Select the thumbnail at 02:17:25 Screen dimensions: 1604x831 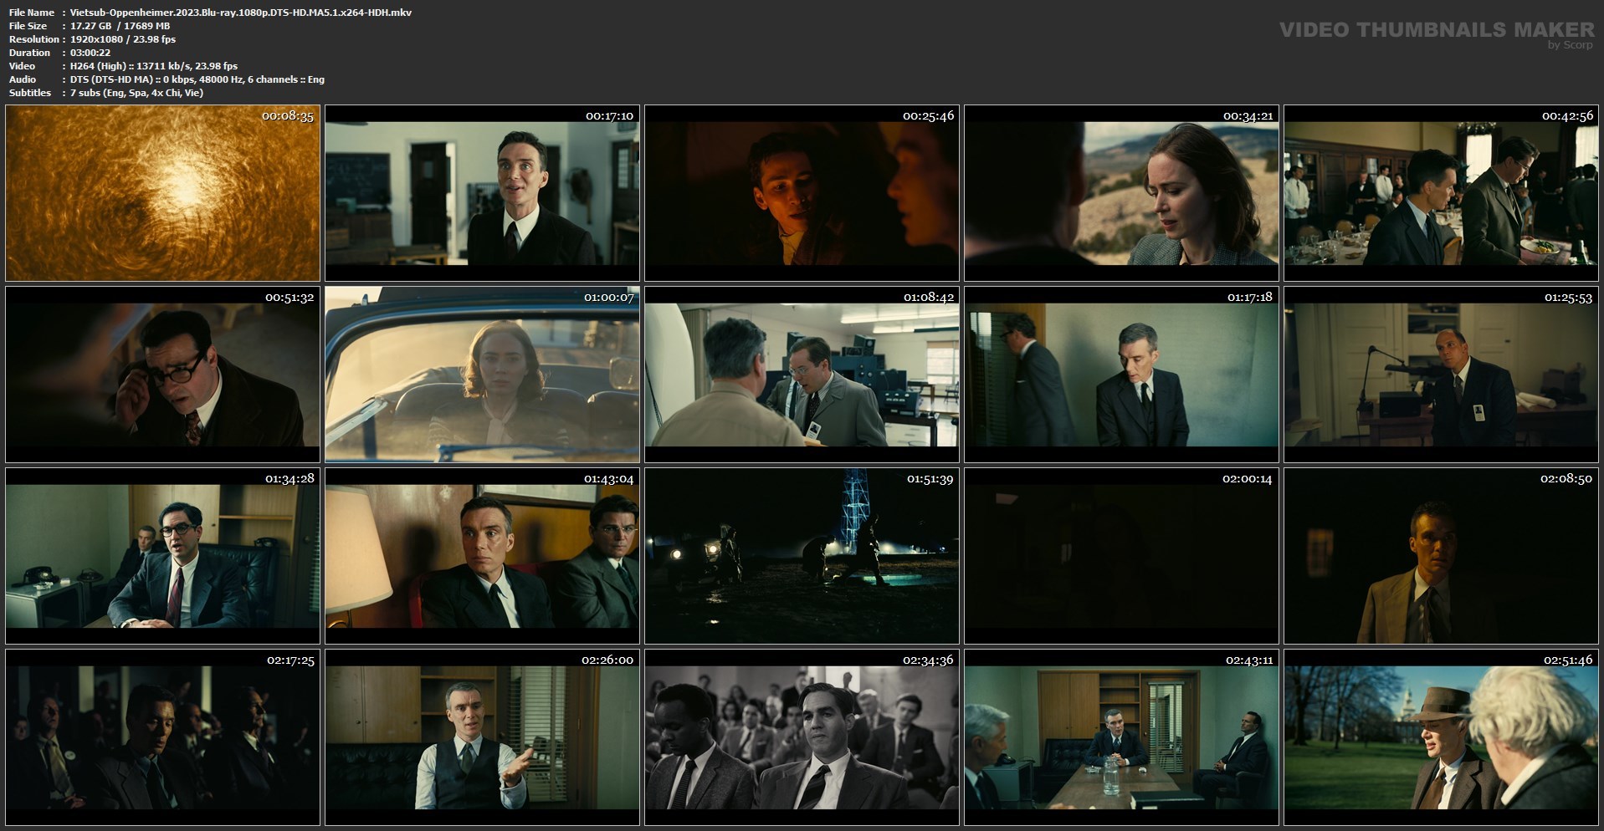(x=162, y=737)
